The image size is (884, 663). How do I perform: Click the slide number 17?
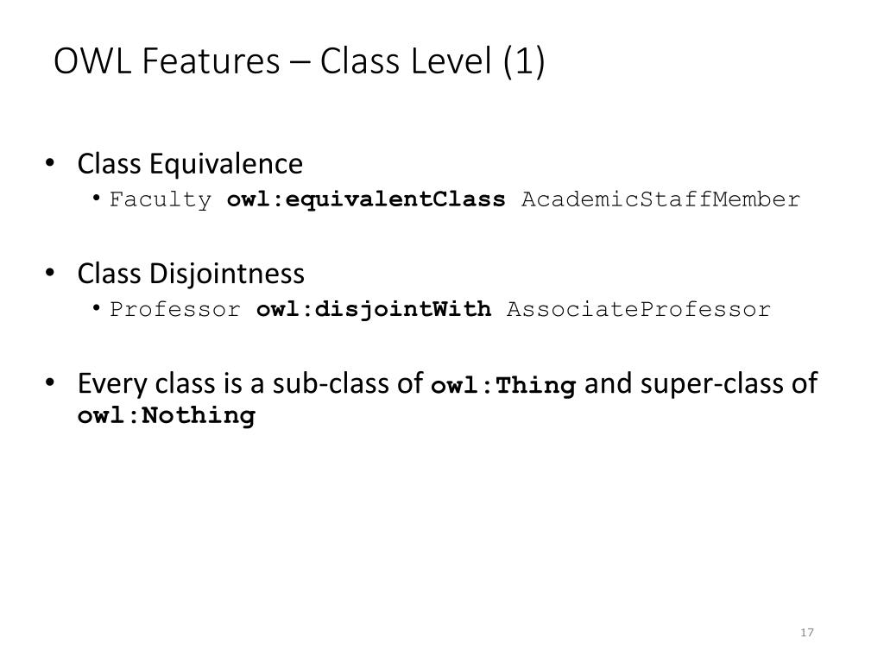tap(807, 633)
